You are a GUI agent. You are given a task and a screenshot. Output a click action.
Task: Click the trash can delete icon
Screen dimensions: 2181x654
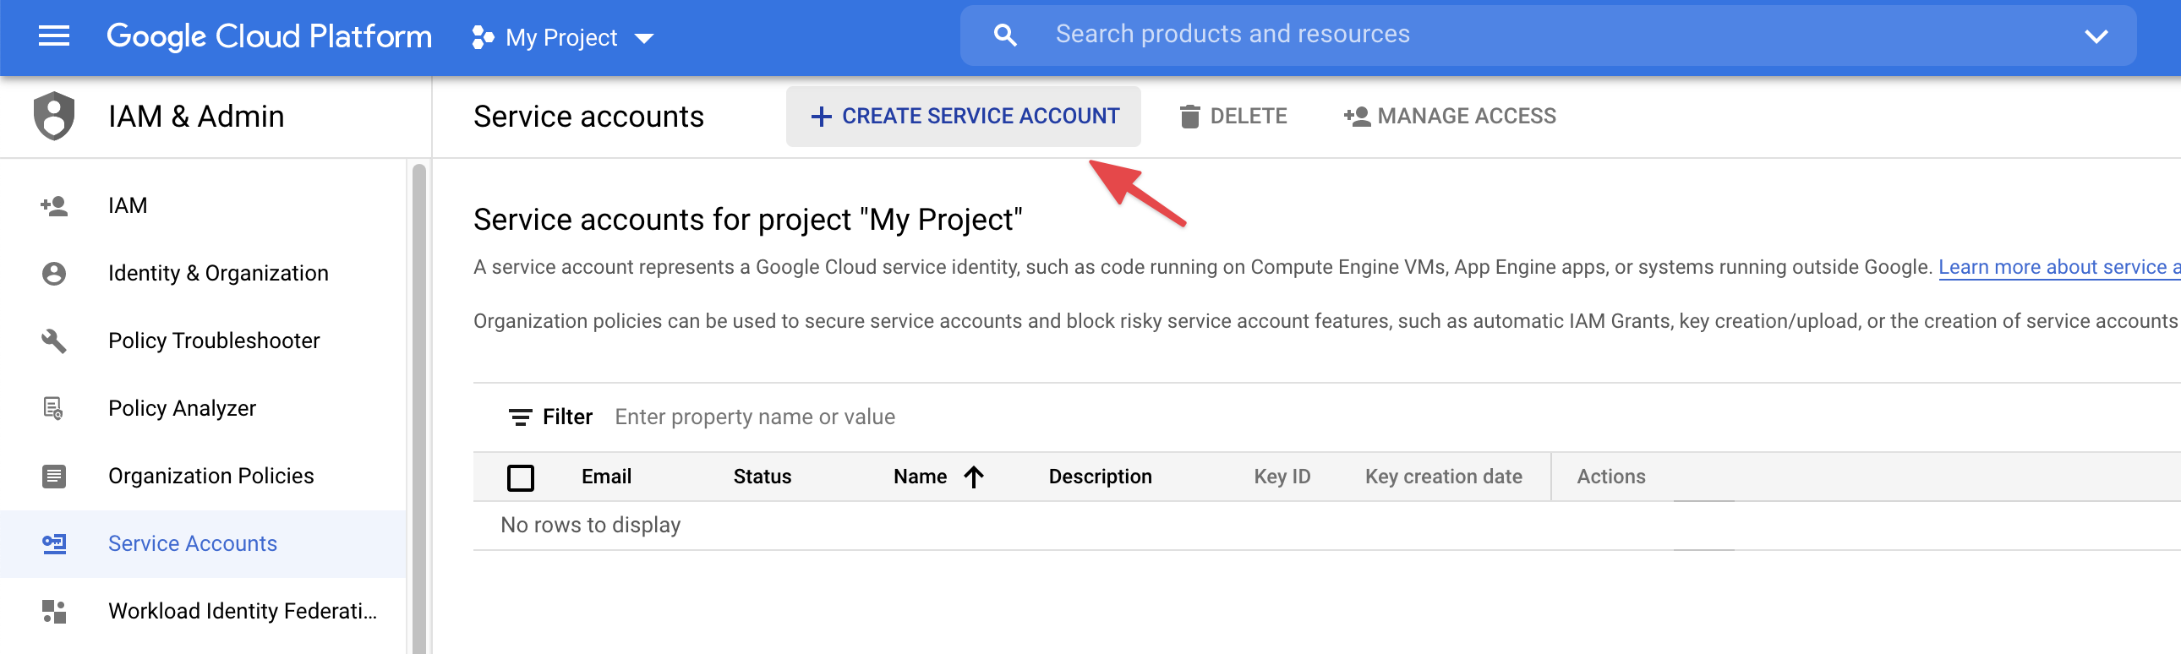1189,117
